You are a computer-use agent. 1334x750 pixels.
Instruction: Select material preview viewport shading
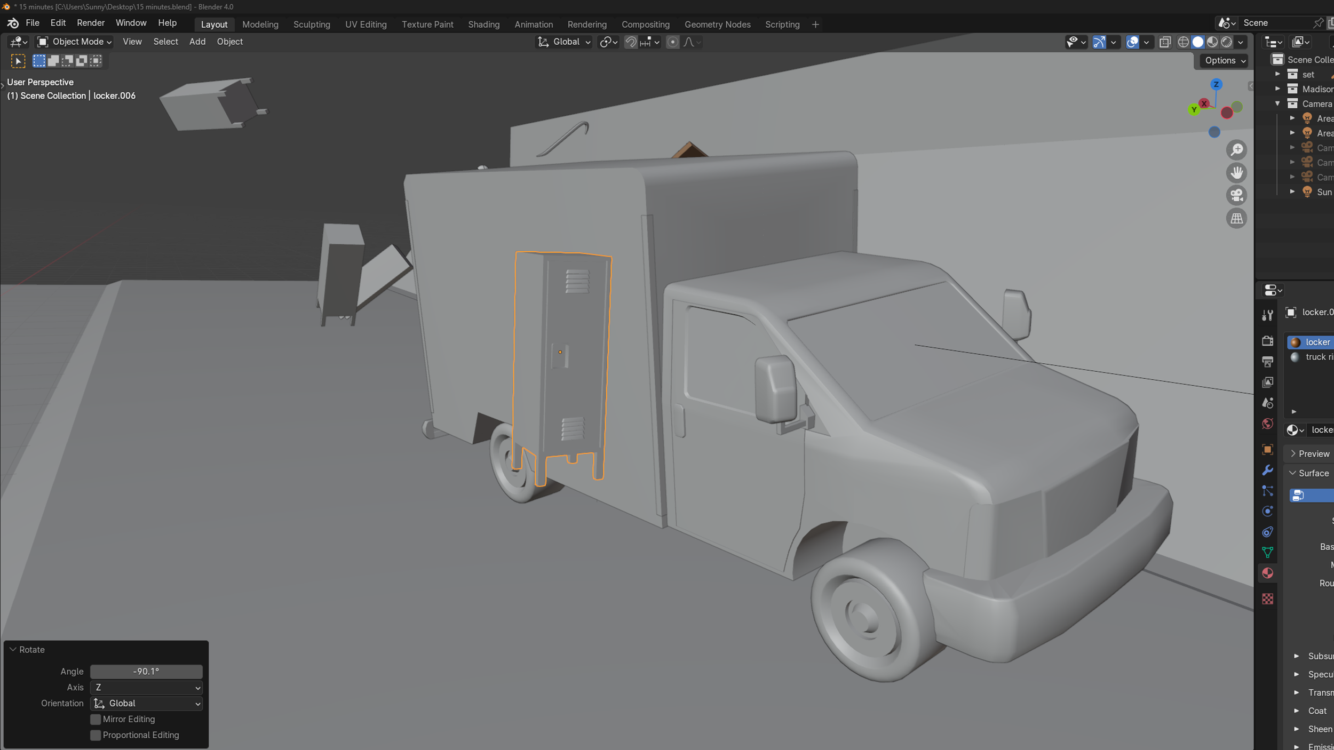1212,42
